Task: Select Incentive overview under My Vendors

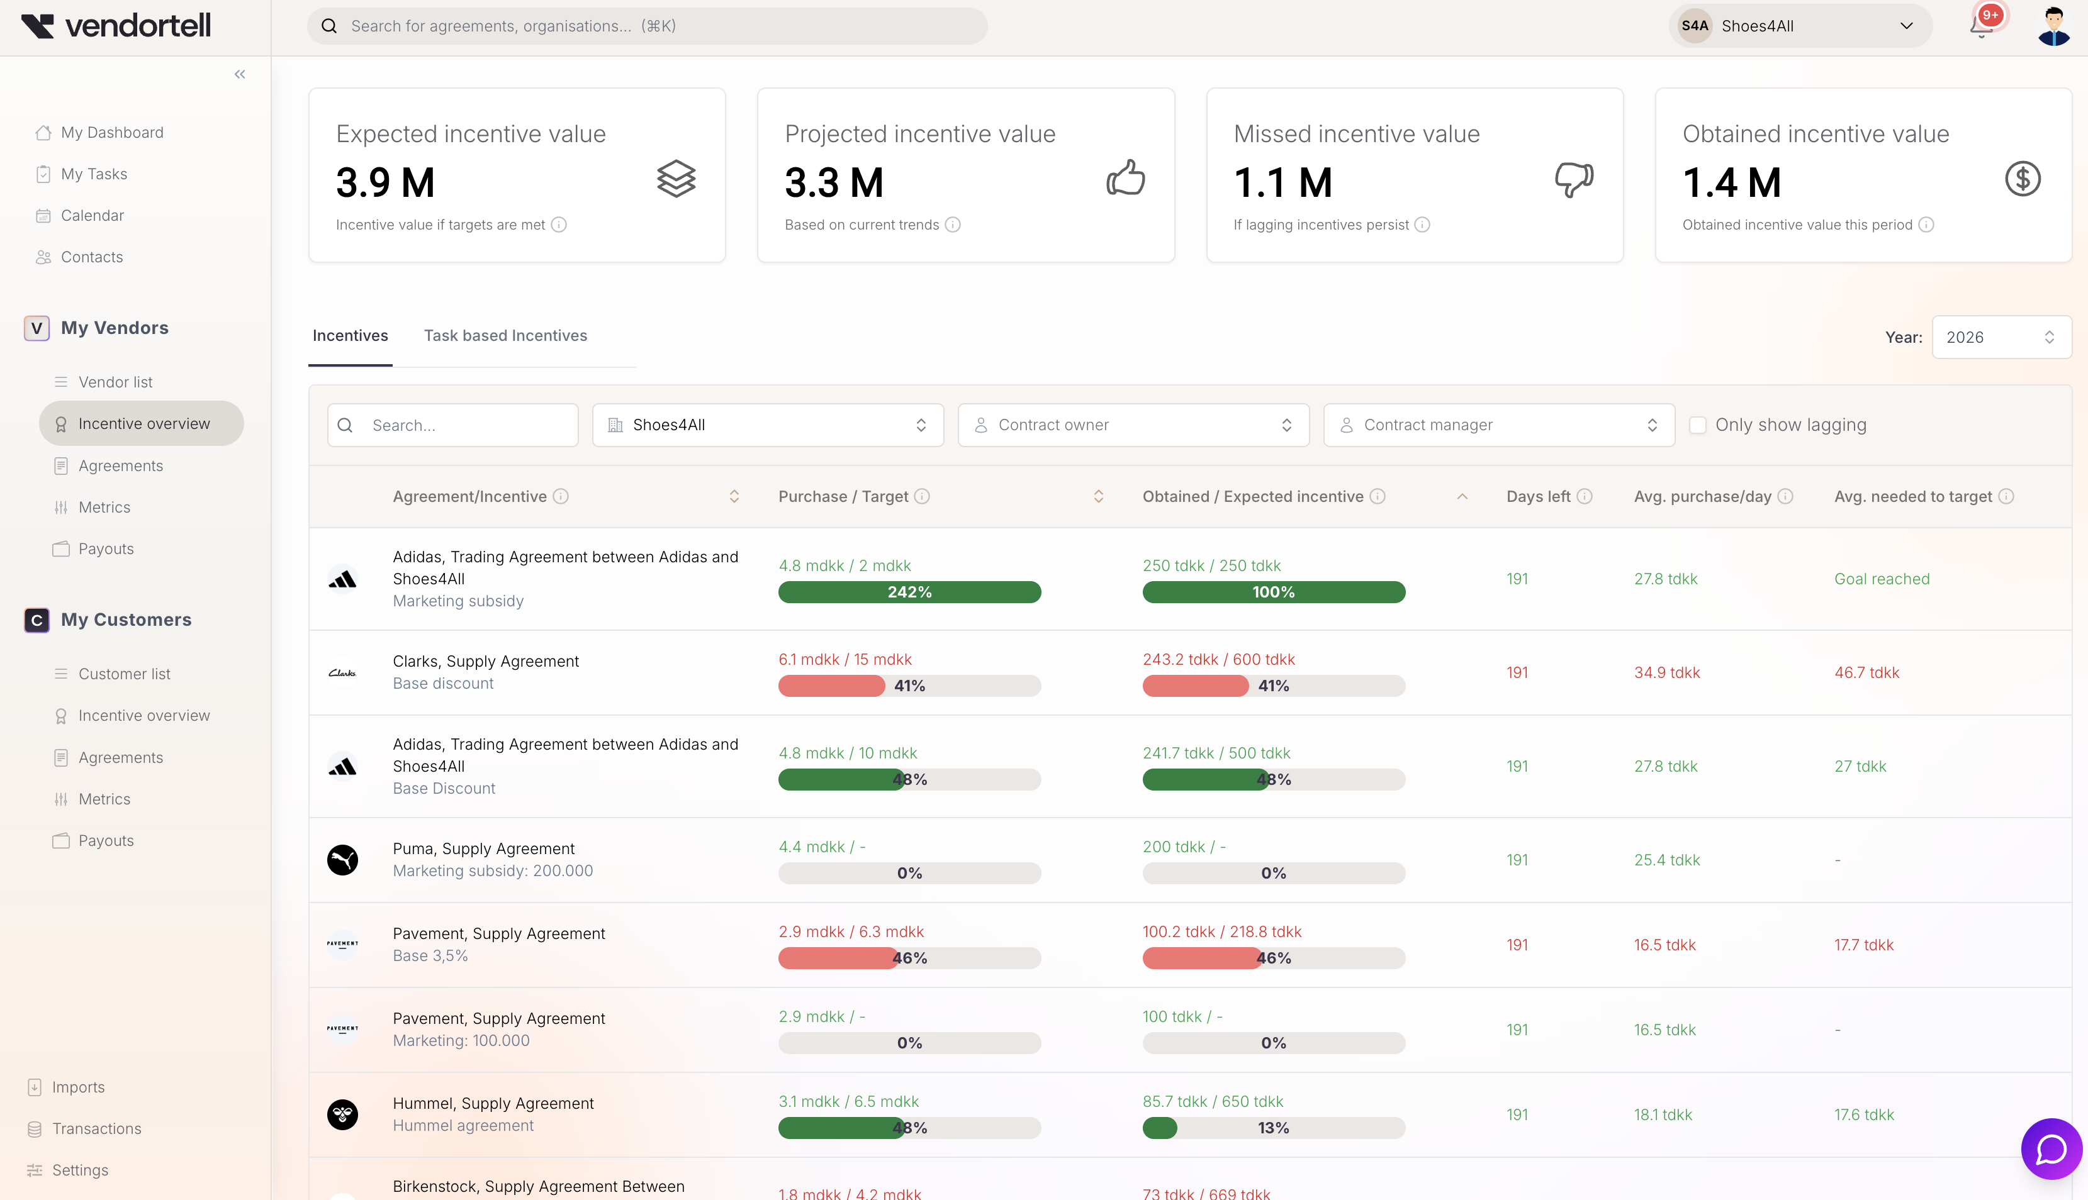Action: click(x=141, y=424)
